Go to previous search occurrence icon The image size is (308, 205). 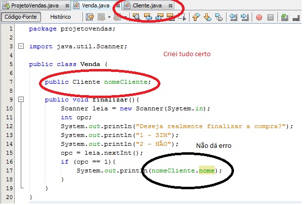(148, 17)
